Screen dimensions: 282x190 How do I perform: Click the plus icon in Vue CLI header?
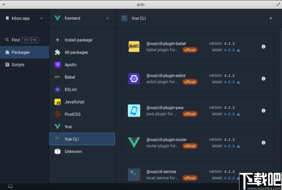click(271, 18)
